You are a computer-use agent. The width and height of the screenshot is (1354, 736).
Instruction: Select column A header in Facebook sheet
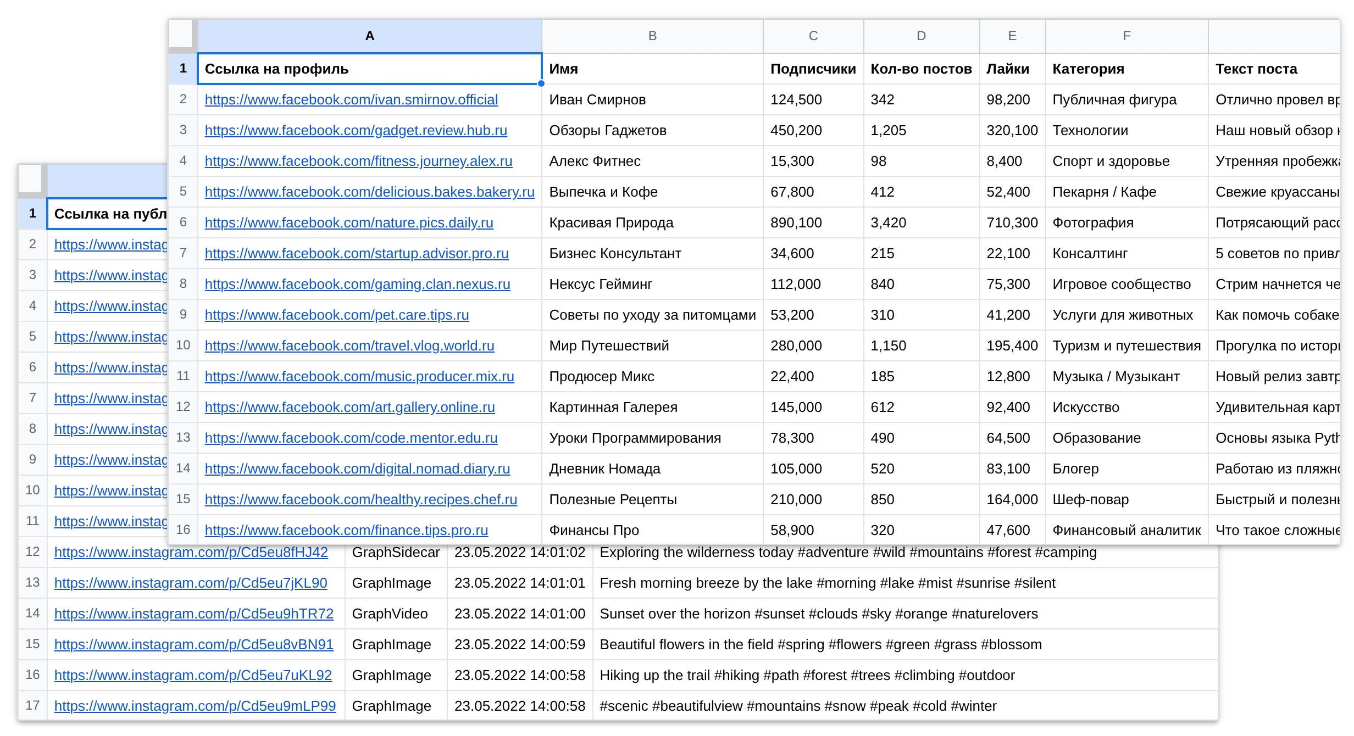370,36
